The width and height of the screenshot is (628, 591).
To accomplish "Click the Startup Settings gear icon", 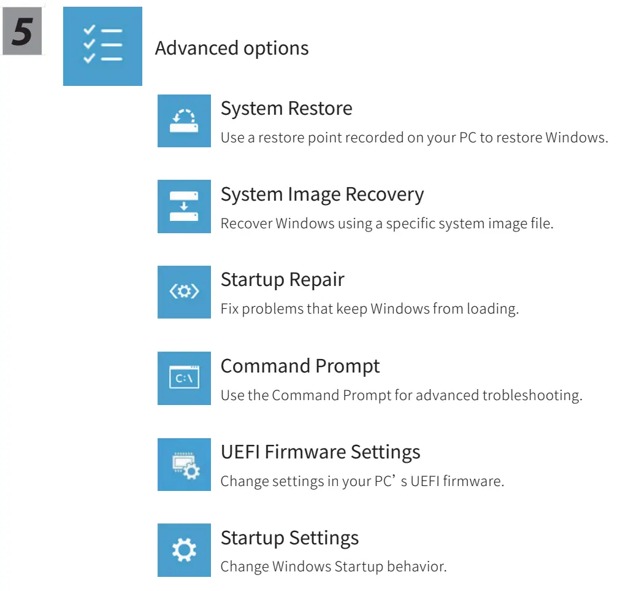I will click(184, 550).
